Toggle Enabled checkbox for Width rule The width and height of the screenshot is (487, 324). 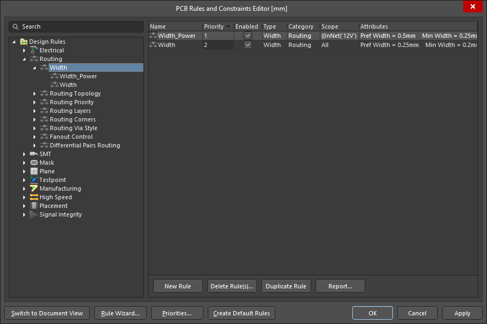pyautogui.click(x=248, y=45)
